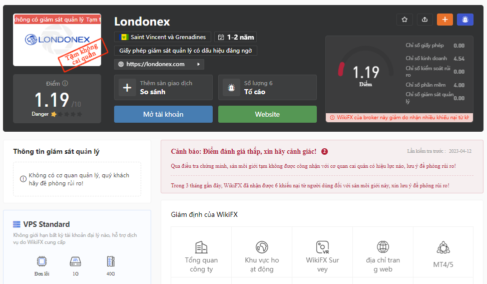This screenshot has height=284, width=487.
Task: Select the MT4/5 icon
Action: click(443, 247)
